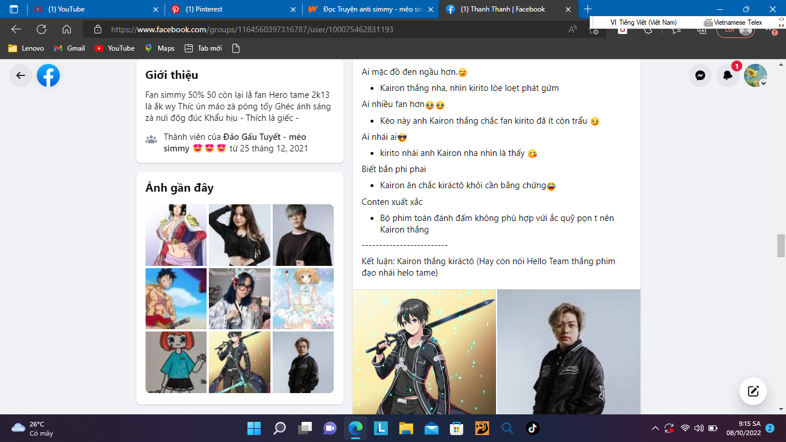Click Microsoft Edge on taskbar

(355, 428)
